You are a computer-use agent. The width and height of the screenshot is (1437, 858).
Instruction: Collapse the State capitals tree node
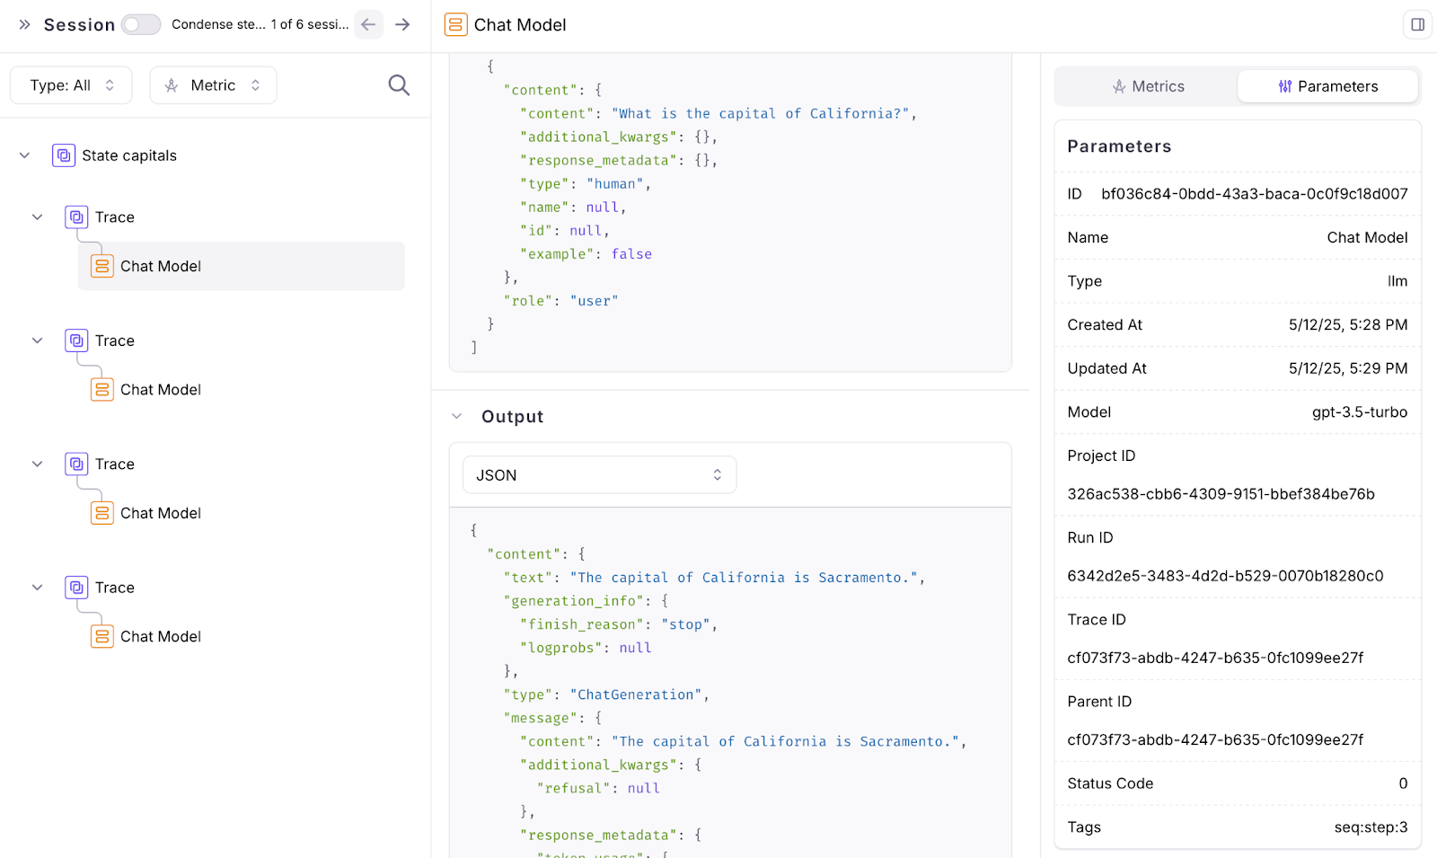tap(24, 155)
